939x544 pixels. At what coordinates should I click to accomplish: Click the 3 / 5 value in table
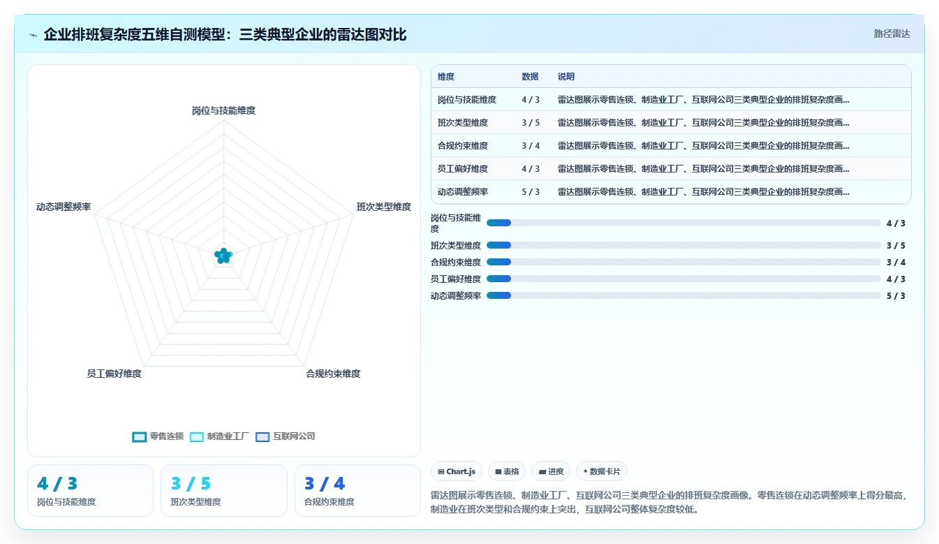click(x=531, y=123)
